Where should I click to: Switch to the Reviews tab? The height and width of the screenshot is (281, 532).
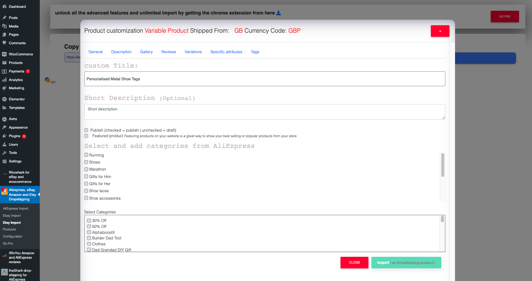pos(169,52)
